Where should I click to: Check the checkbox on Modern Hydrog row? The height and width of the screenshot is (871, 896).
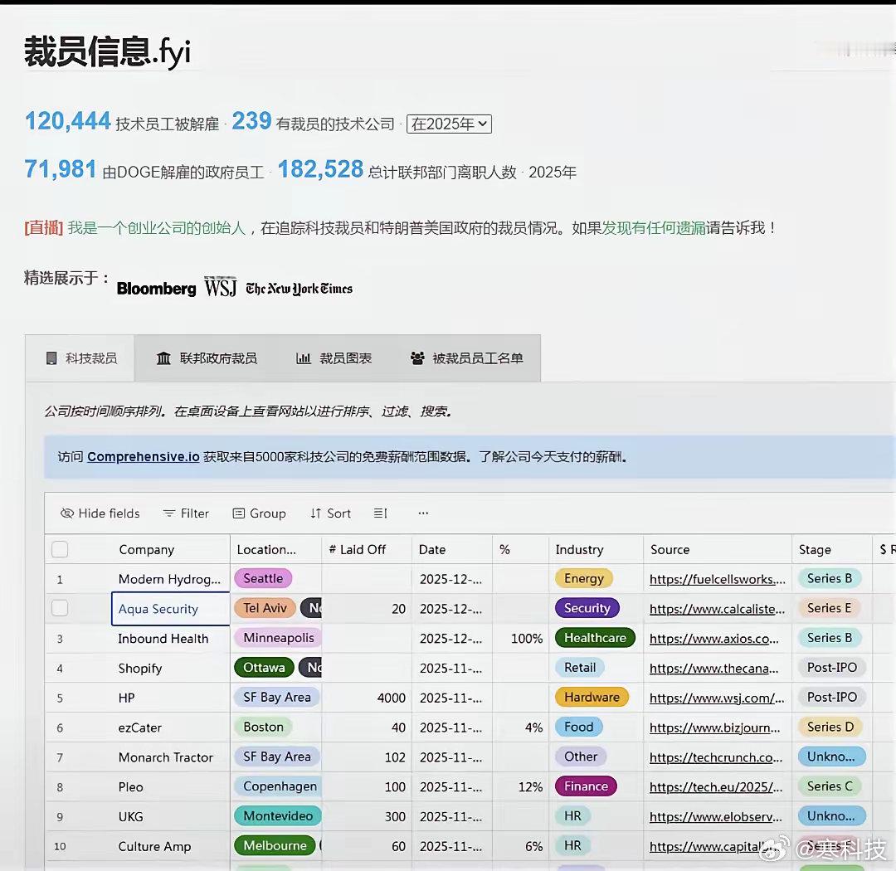click(58, 578)
